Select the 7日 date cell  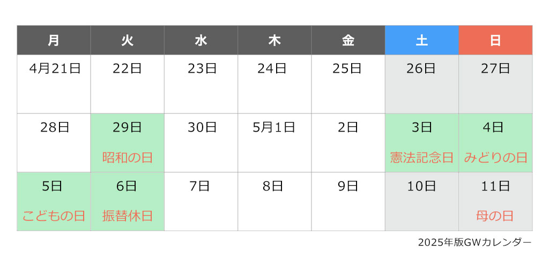click(x=201, y=202)
